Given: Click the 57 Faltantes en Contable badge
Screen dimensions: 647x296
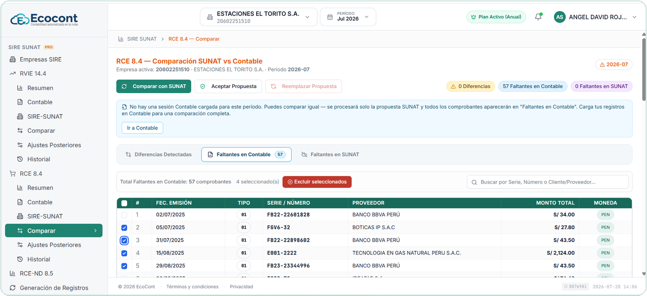Looking at the screenshot, I should [533, 86].
